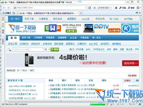The height and width of the screenshot is (107, 143).
Task: Open 手机应用 in top navigation
Action: (100, 19)
